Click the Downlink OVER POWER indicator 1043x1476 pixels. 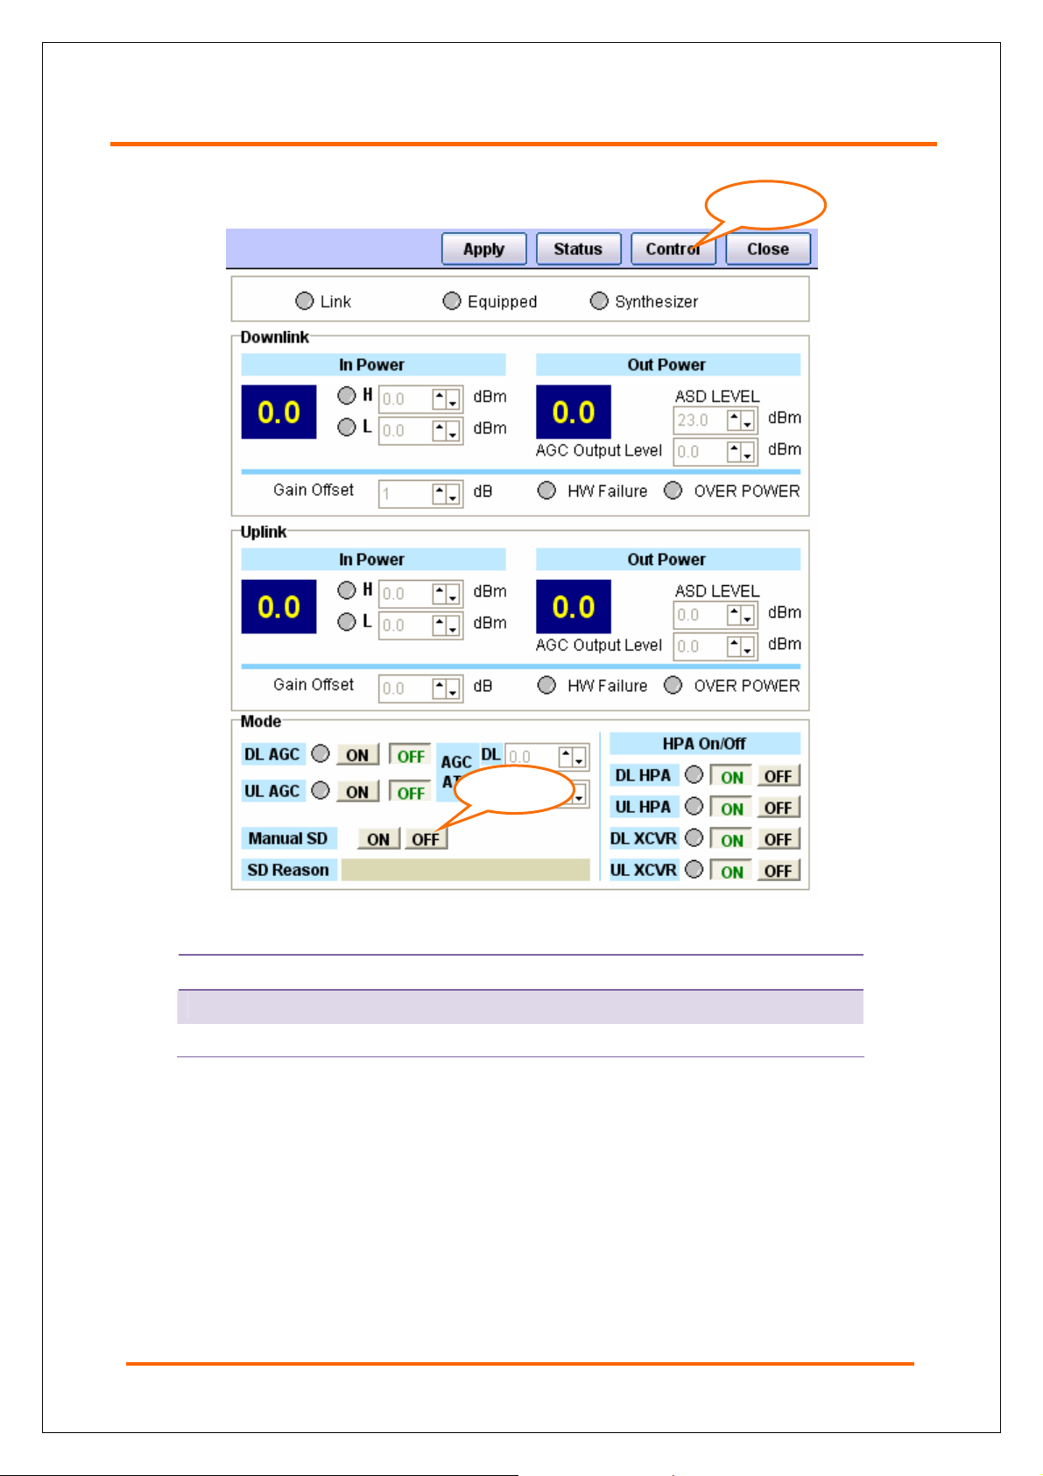click(673, 491)
